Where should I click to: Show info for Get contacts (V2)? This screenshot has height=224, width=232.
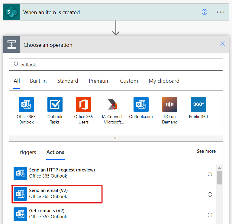(210, 215)
